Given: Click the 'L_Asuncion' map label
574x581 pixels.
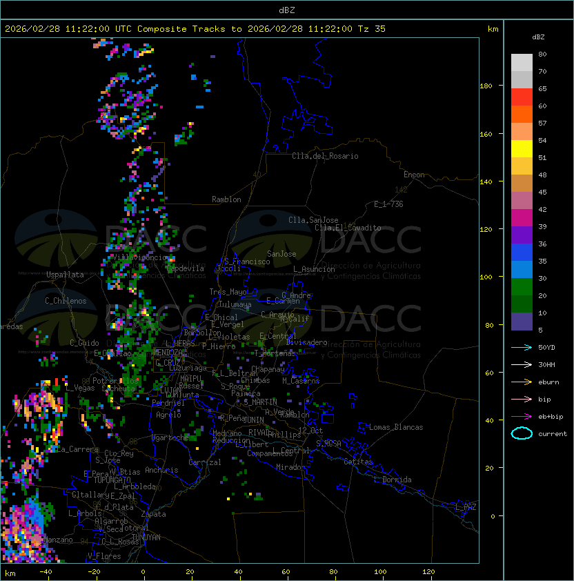Looking at the screenshot, I should coord(314,269).
